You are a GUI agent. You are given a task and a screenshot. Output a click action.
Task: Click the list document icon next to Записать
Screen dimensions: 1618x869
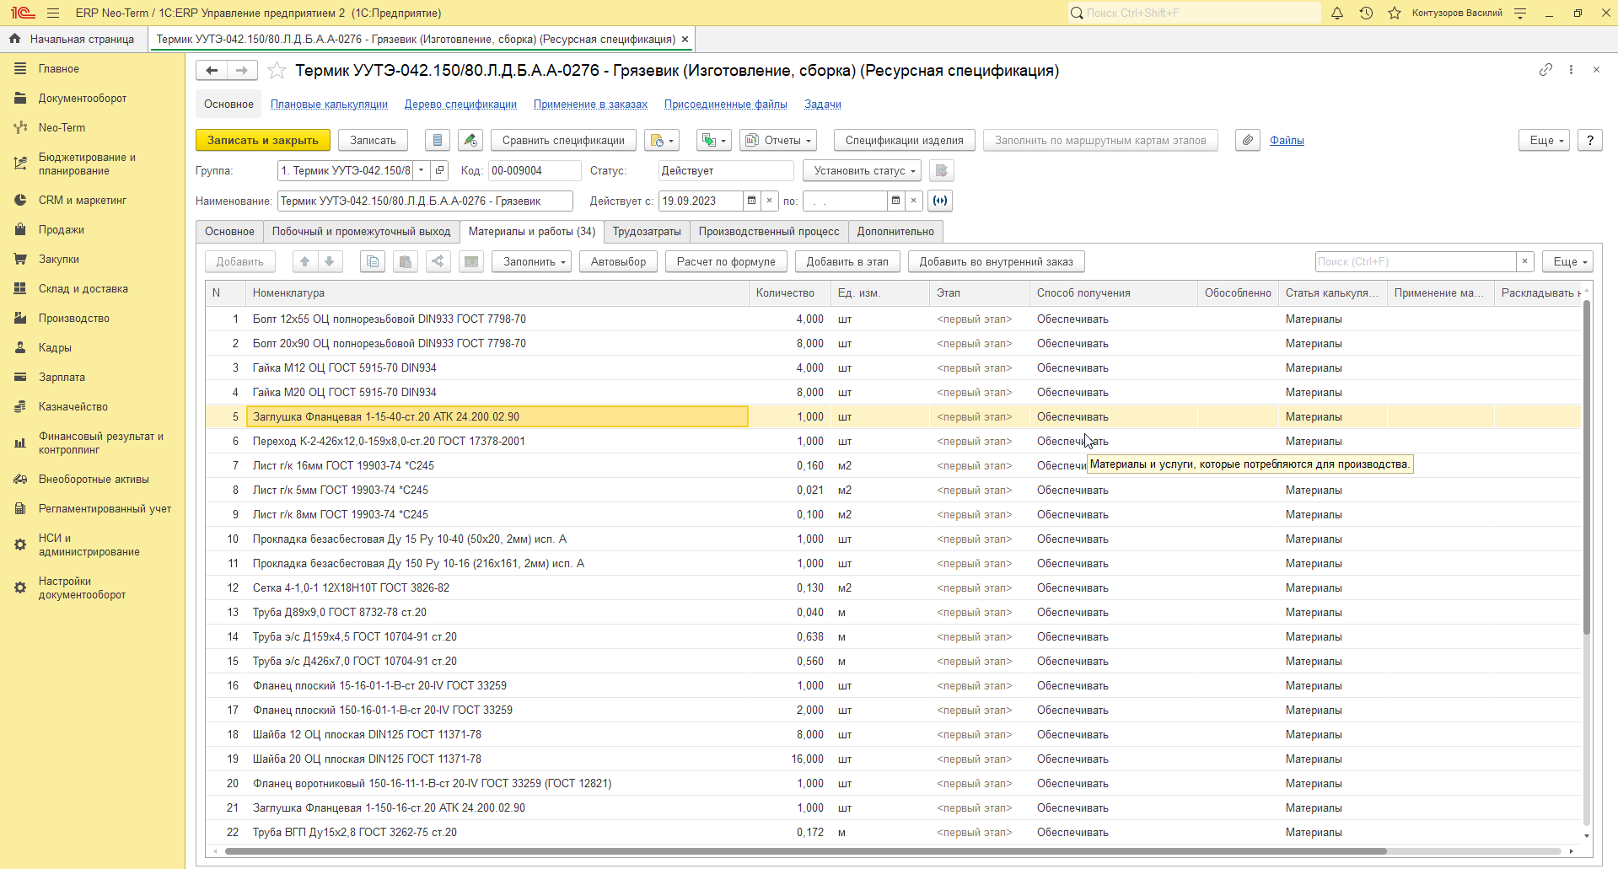pos(437,141)
